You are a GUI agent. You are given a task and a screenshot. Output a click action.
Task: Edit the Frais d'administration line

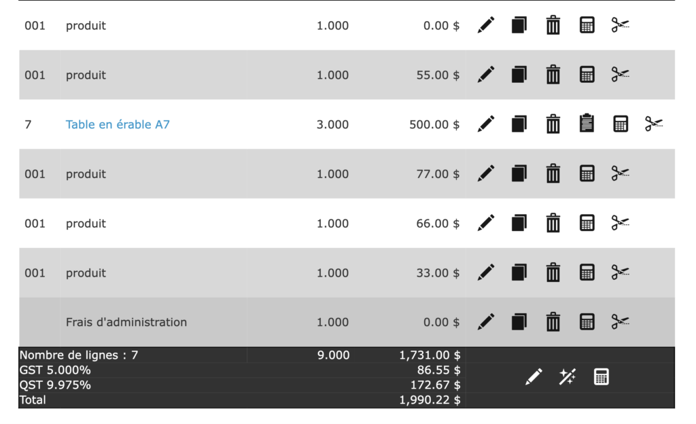(486, 322)
